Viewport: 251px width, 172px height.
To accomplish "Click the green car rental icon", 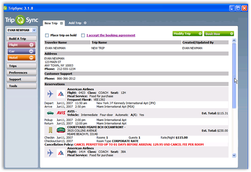I will (x=50, y=113).
